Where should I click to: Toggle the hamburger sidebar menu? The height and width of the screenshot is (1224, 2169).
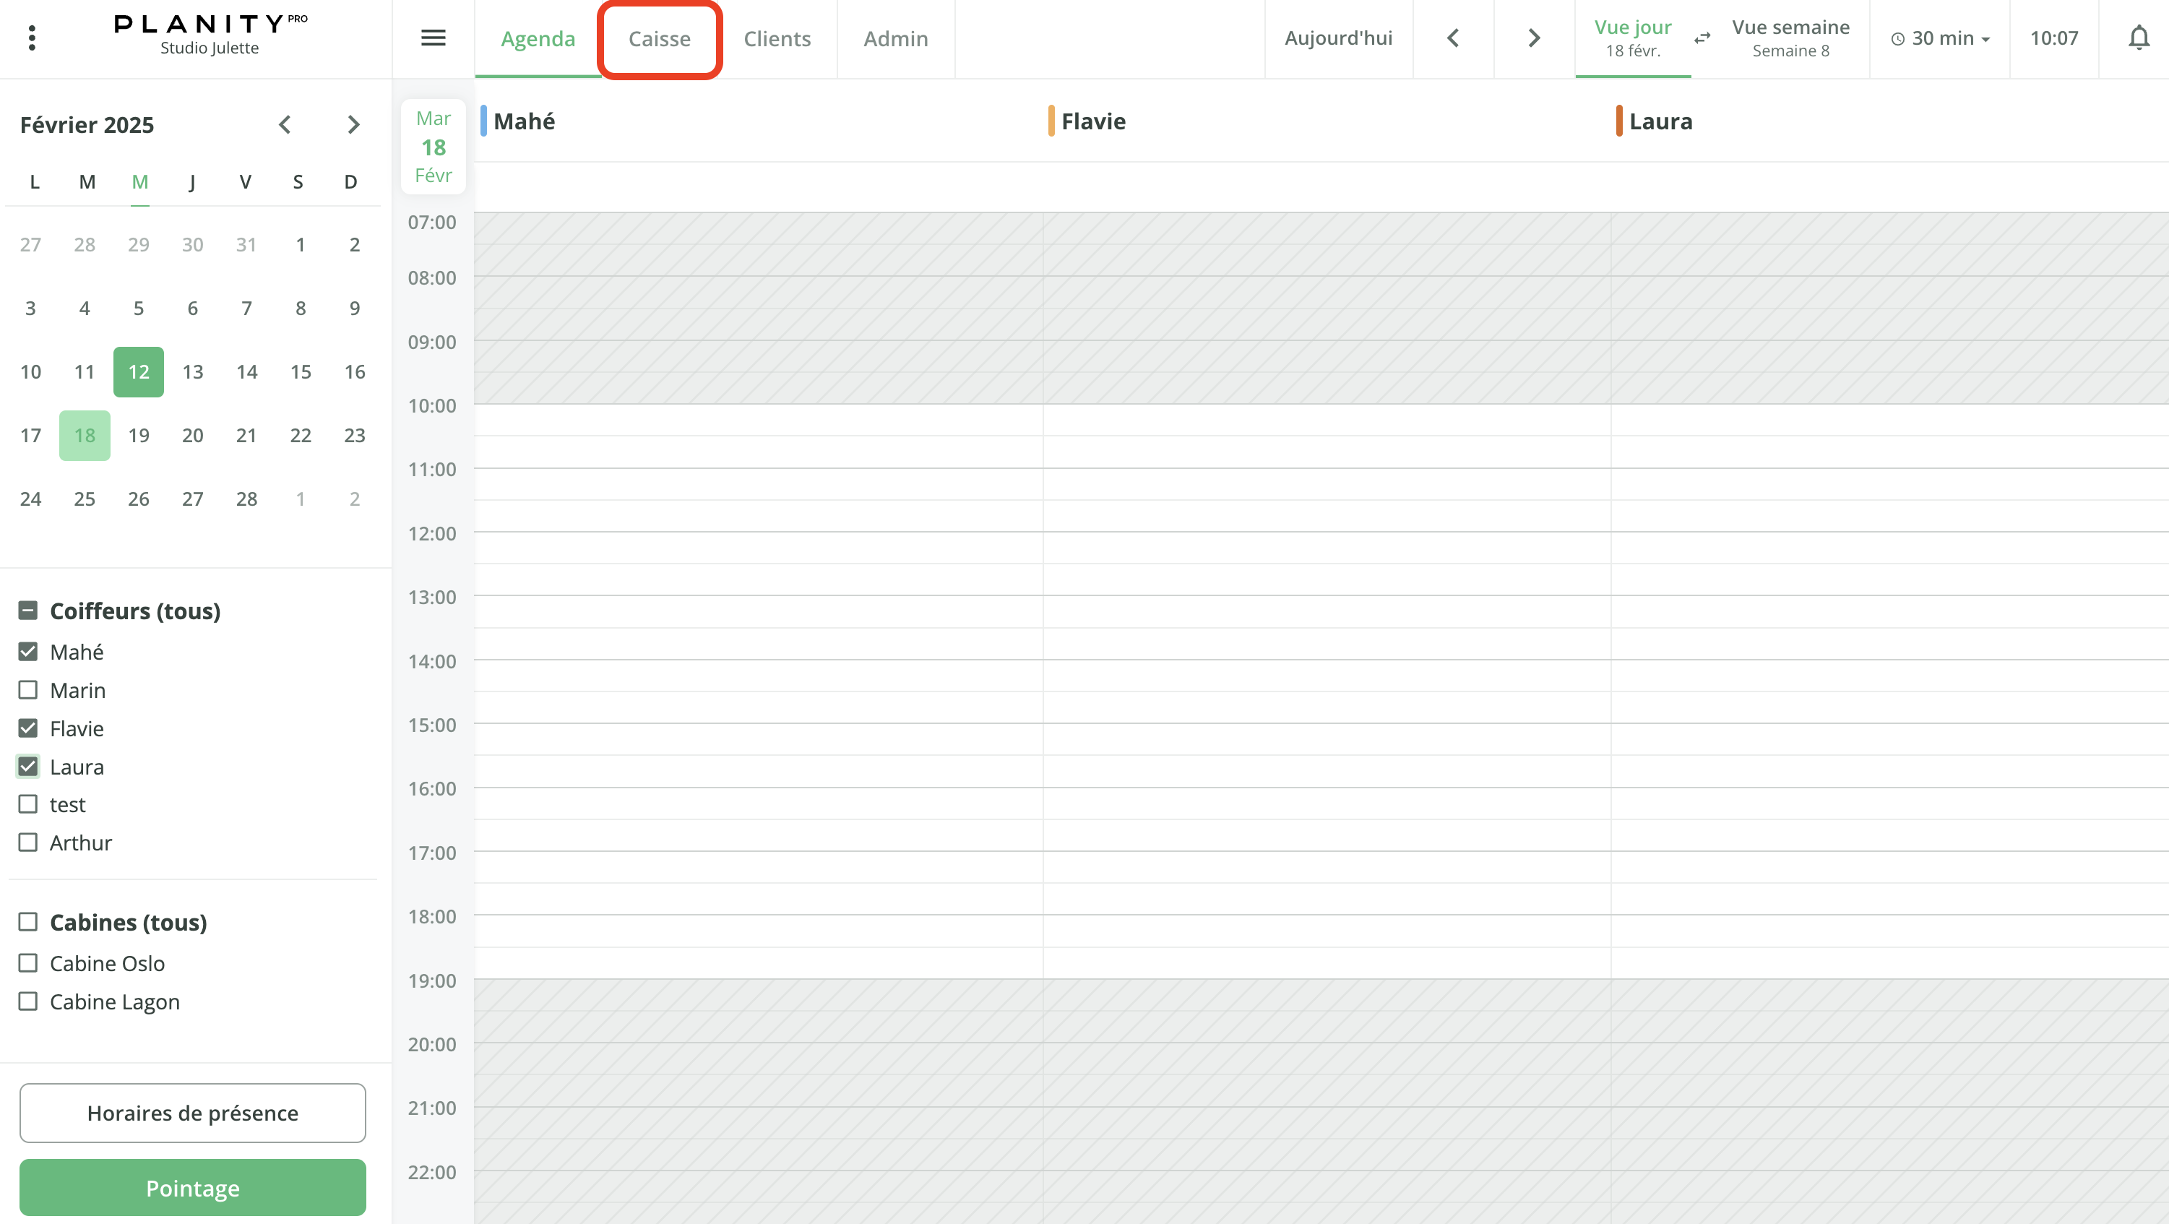[433, 38]
